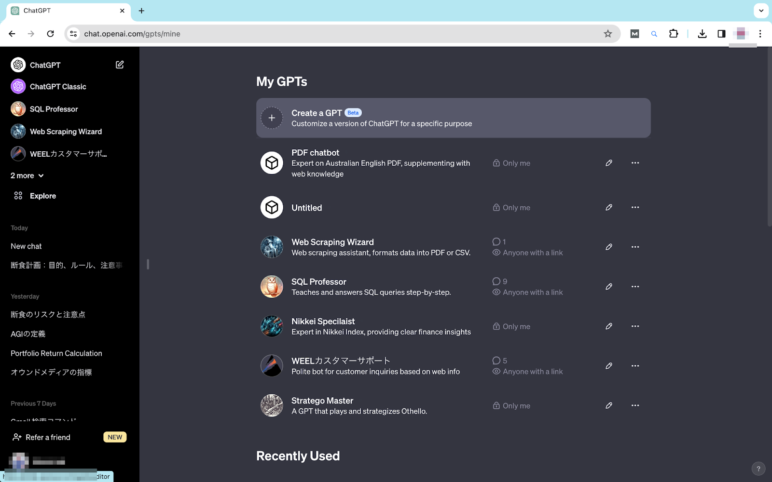Open the 'New chat' history item
The width and height of the screenshot is (772, 482).
coord(26,246)
